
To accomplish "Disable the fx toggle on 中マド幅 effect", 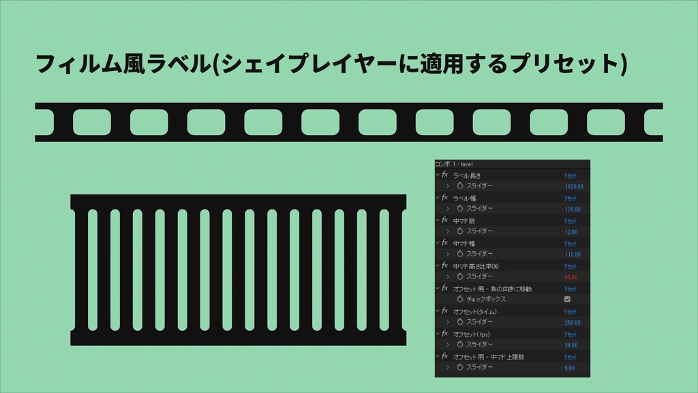I will pyautogui.click(x=443, y=244).
